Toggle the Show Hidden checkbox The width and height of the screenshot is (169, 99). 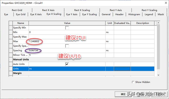click(x=133, y=82)
